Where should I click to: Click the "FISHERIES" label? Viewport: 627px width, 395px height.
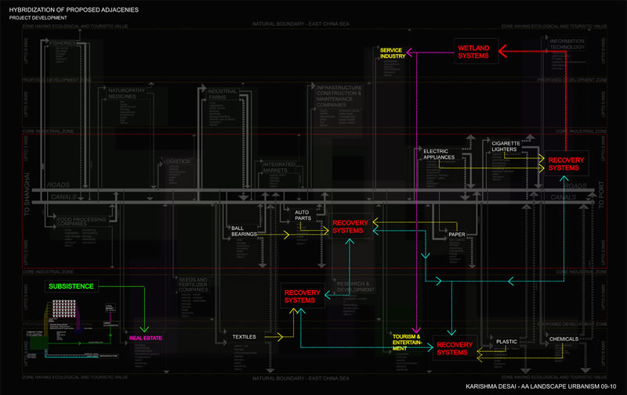[63, 43]
